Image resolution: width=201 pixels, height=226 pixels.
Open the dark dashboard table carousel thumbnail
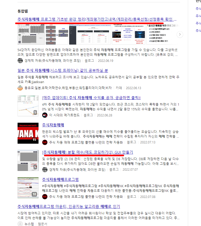[x=90, y=34]
